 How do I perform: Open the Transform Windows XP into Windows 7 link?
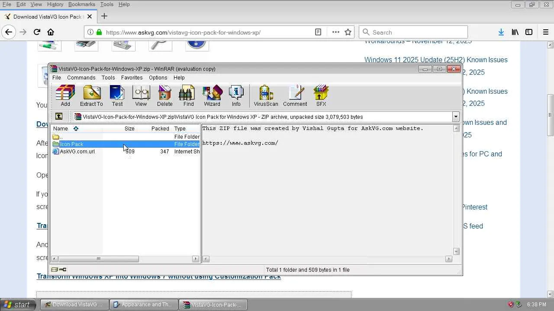click(158, 276)
